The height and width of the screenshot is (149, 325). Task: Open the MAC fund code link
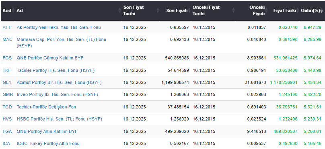(8, 39)
